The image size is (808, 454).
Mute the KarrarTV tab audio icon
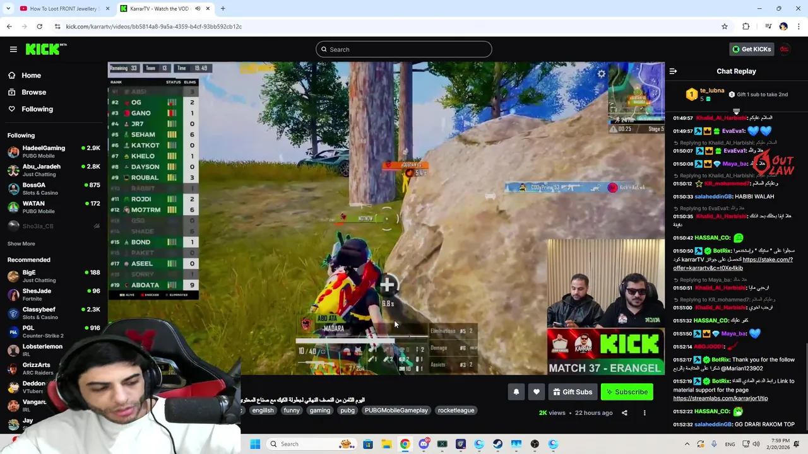(x=198, y=9)
